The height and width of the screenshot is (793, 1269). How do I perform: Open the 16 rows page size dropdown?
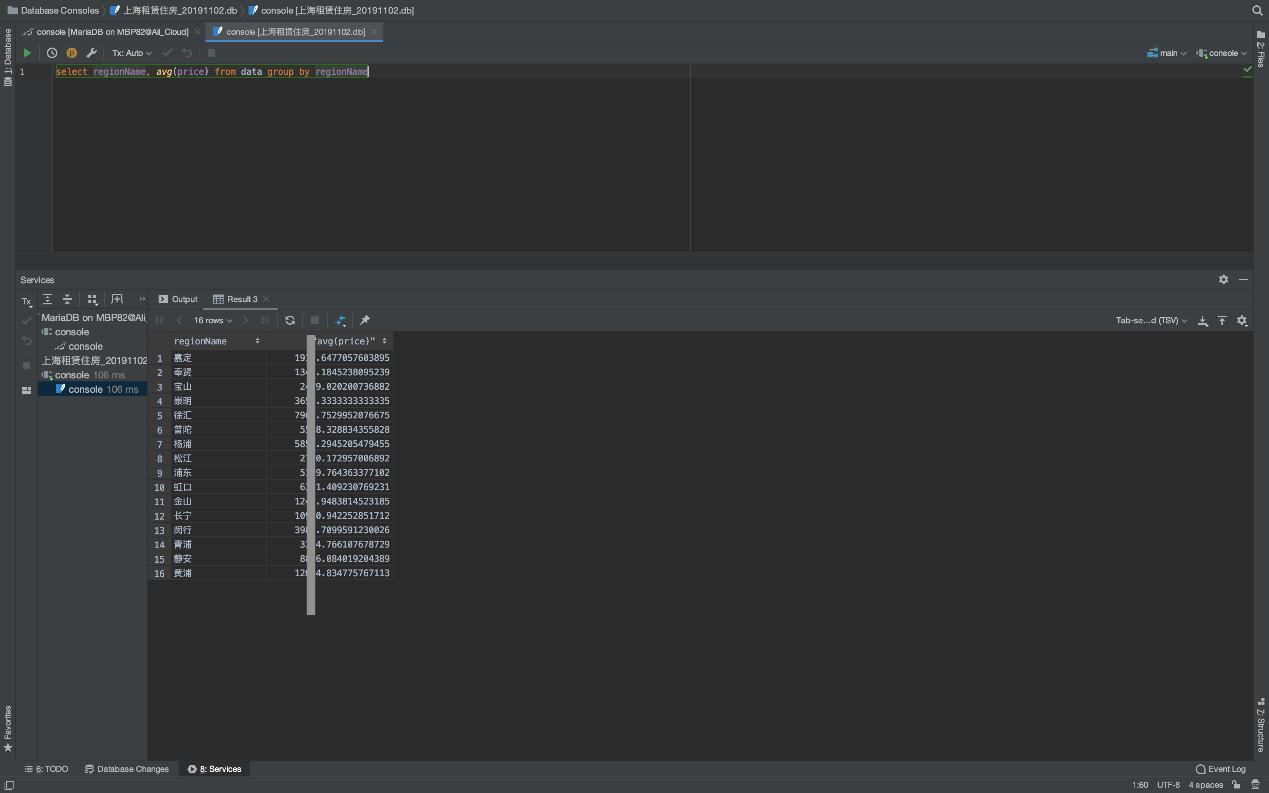[212, 321]
